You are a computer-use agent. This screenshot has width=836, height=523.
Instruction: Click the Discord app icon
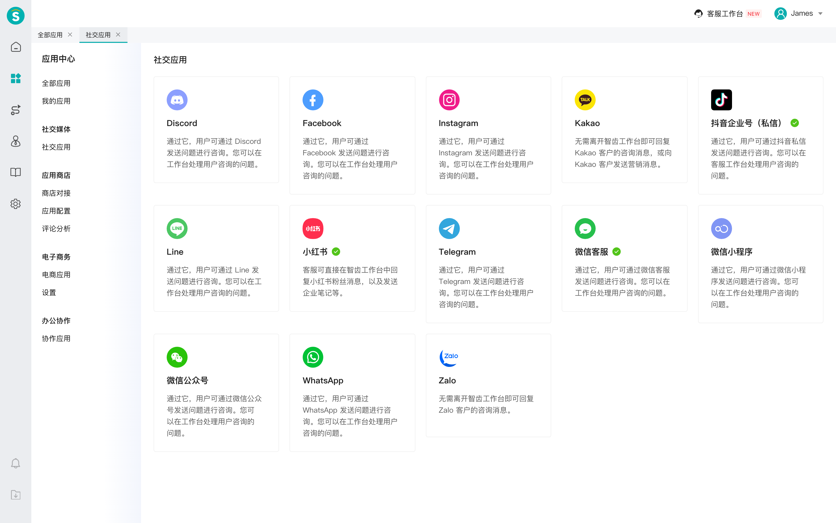coord(177,100)
